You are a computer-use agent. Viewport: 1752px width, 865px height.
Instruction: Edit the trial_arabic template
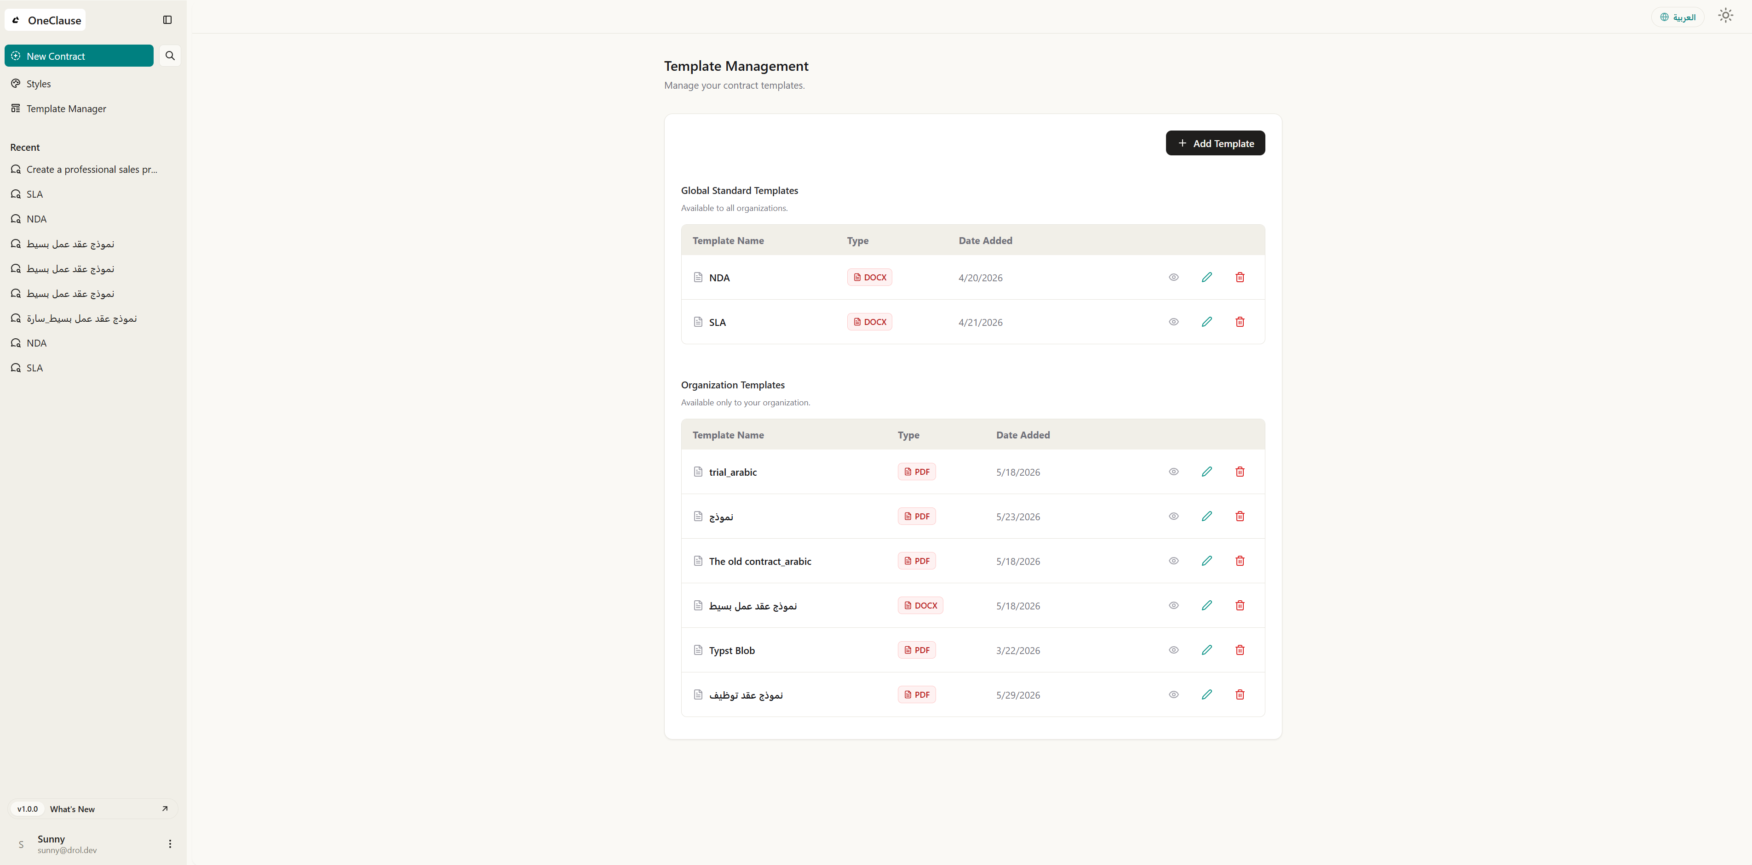[x=1206, y=472]
